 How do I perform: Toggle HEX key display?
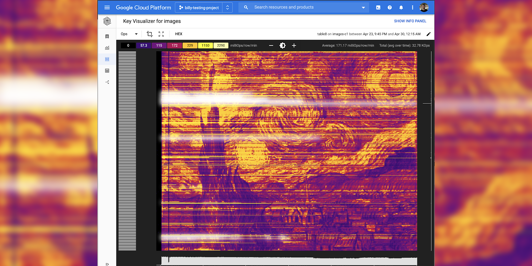[x=179, y=34]
